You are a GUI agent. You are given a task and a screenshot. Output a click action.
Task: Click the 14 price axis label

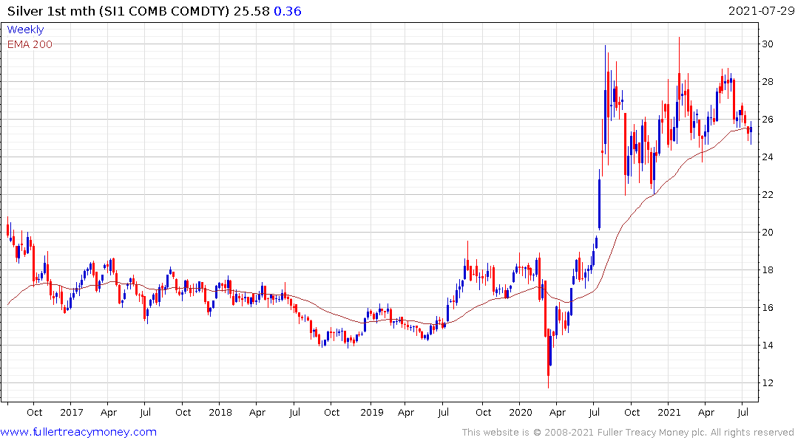tap(768, 346)
